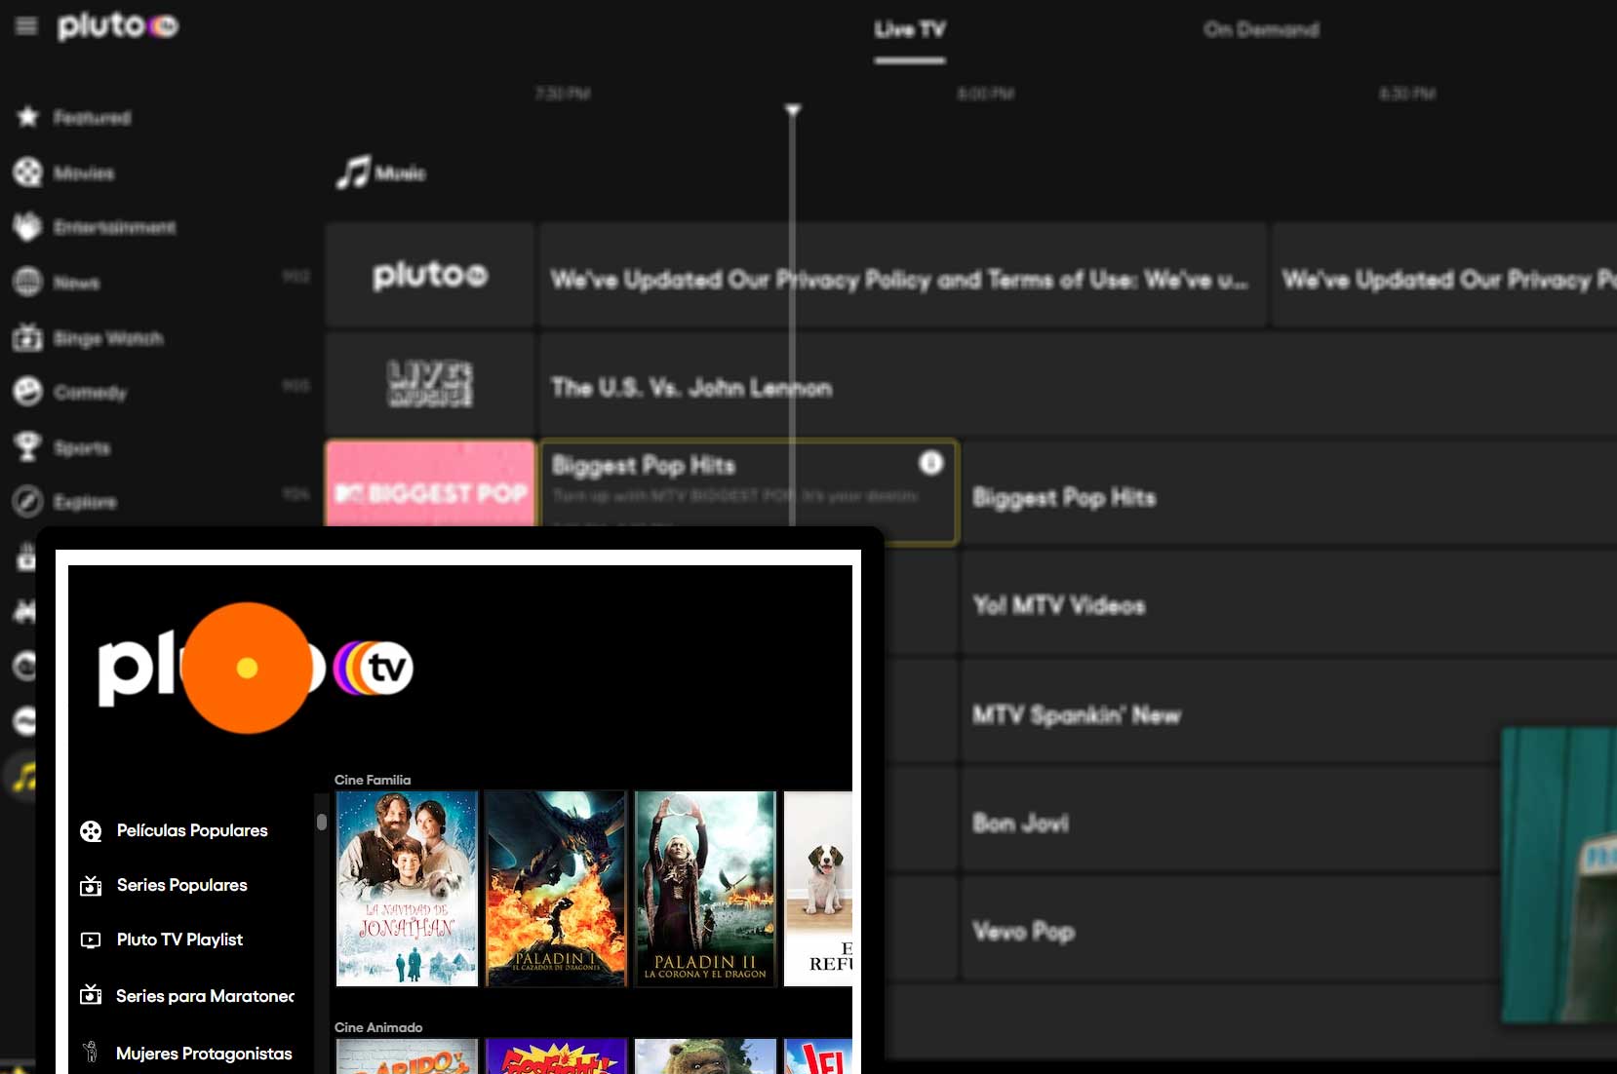Viewport: 1617px width, 1074px height.
Task: Select The U.S. Vs. John Lennon program
Action: tap(1078, 384)
